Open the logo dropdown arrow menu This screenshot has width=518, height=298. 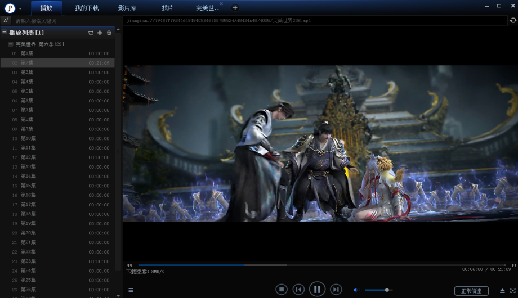pyautogui.click(x=20, y=8)
